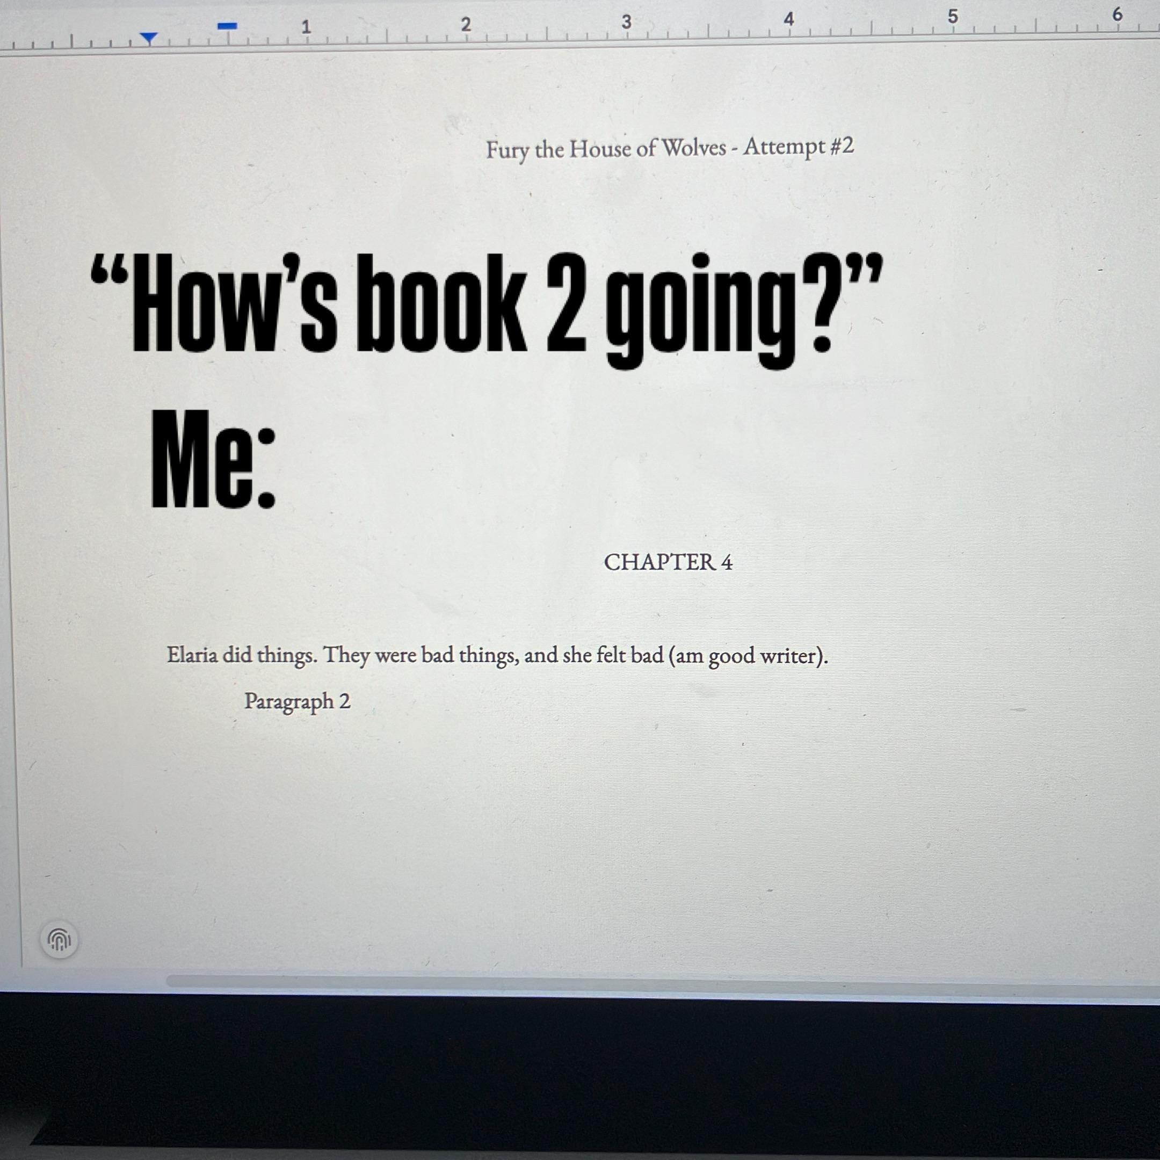Image resolution: width=1160 pixels, height=1160 pixels.
Task: Place cursor in the 'CHAPTER 4' heading
Action: tap(668, 562)
